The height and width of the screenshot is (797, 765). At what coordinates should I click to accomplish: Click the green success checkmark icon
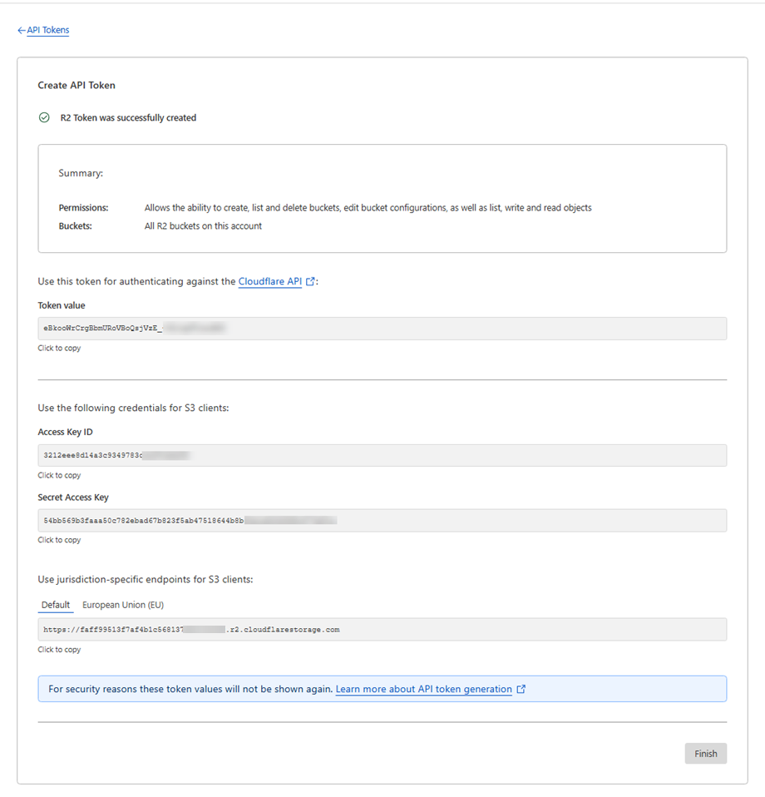tap(44, 117)
